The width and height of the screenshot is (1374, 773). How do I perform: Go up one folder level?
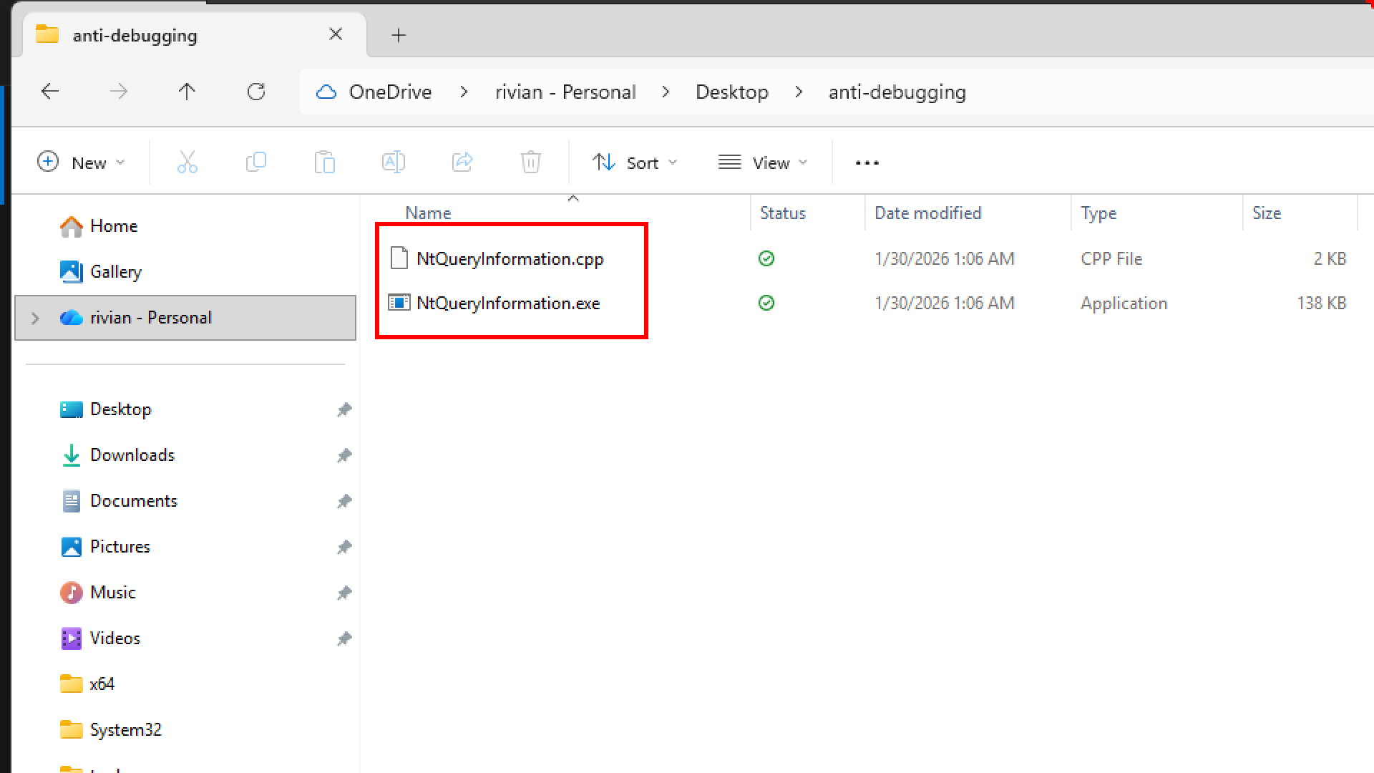pyautogui.click(x=187, y=92)
